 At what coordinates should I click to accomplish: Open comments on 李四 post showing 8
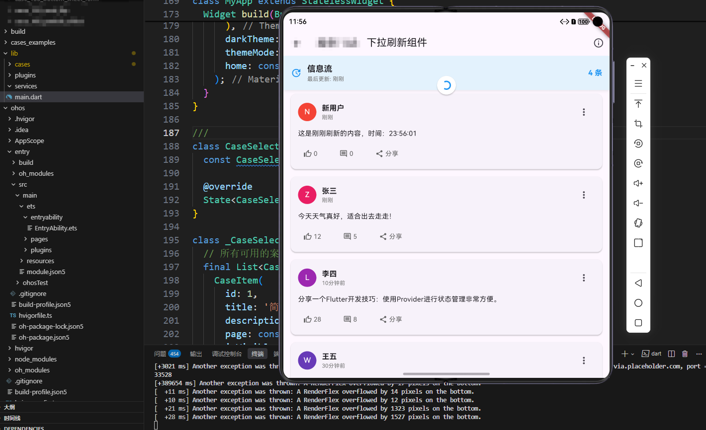pos(350,319)
